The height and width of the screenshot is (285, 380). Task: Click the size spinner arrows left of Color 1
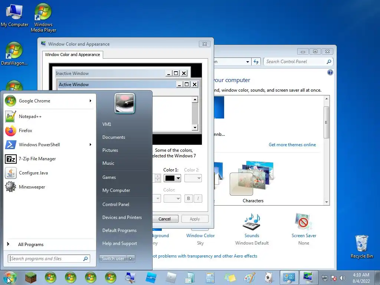[157, 178]
